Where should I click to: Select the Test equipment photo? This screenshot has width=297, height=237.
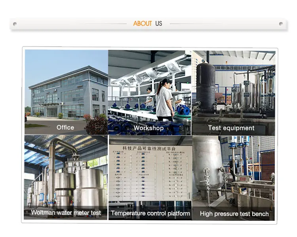coord(234,93)
